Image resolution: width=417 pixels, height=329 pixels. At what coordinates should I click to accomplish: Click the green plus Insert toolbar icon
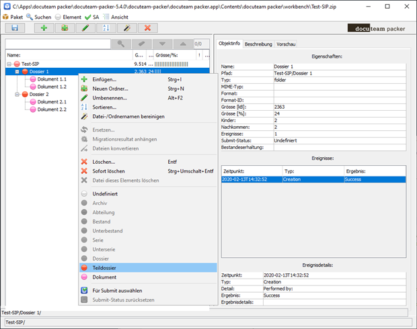[x=43, y=28]
